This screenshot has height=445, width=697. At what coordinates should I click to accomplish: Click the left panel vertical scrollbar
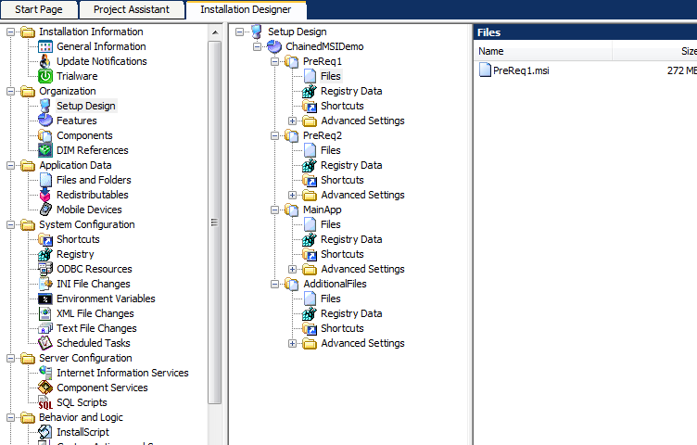215,222
